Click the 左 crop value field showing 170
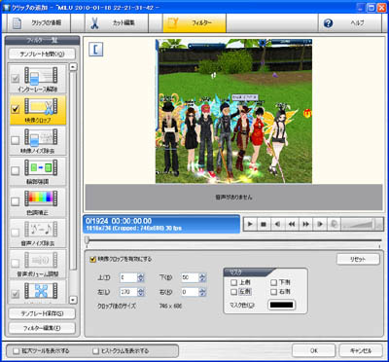The width and height of the screenshot is (389, 362). click(x=128, y=292)
